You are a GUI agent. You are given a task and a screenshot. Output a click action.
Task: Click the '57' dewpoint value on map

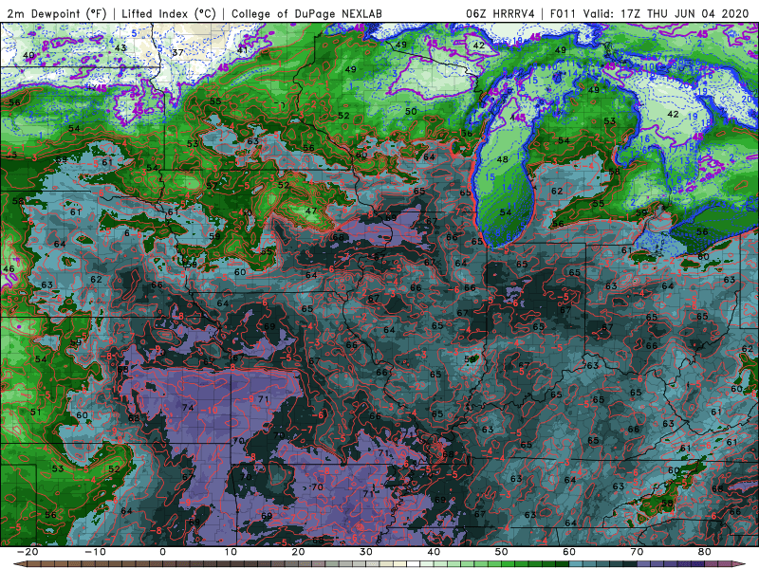click(212, 186)
